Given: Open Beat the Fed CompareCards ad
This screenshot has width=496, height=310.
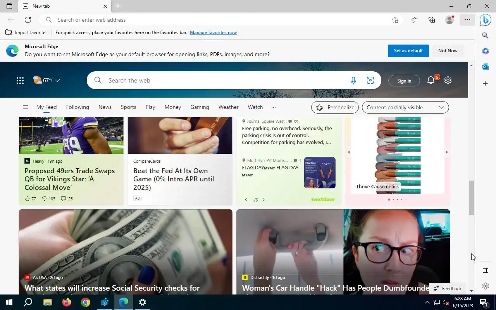Looking at the screenshot, I should coord(174,179).
